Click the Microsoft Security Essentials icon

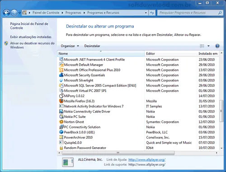(x=61, y=75)
